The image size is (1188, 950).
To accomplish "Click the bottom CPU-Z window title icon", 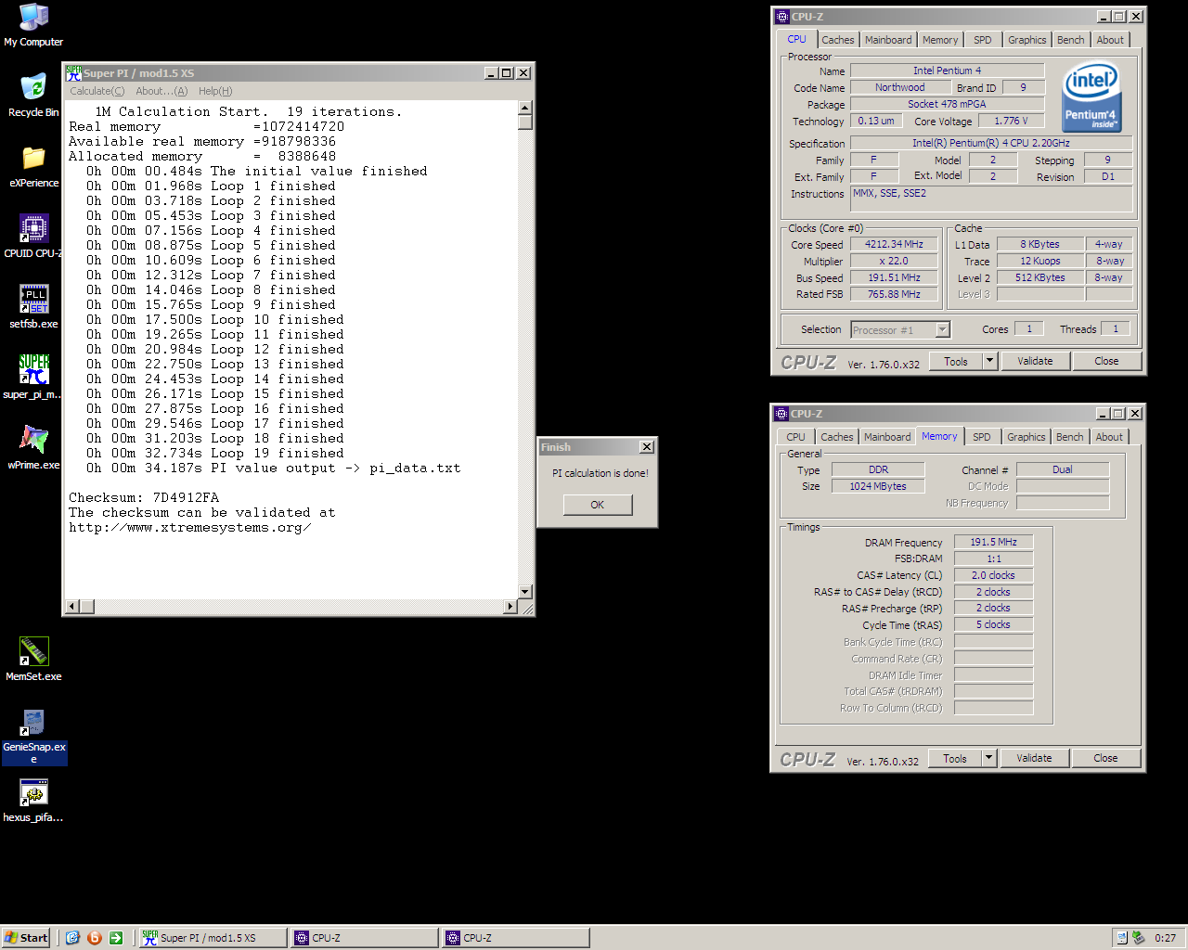I will [x=781, y=414].
